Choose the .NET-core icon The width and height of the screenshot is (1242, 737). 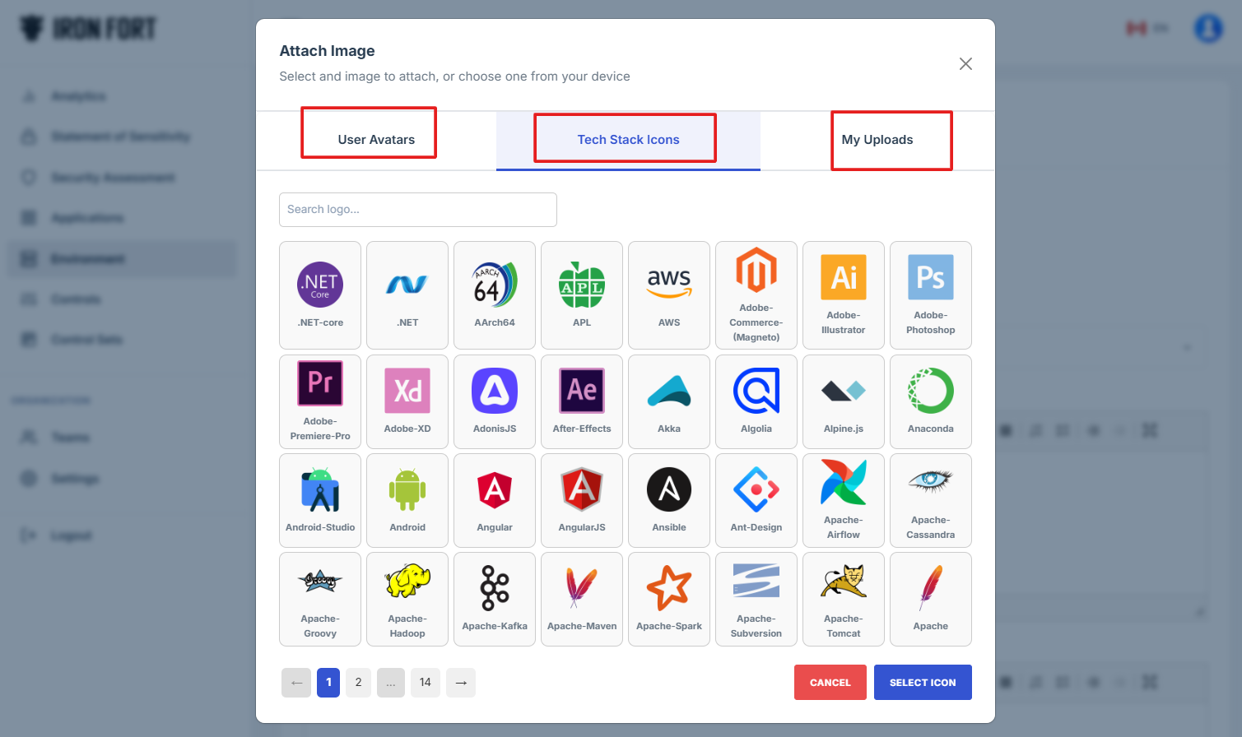[320, 294]
